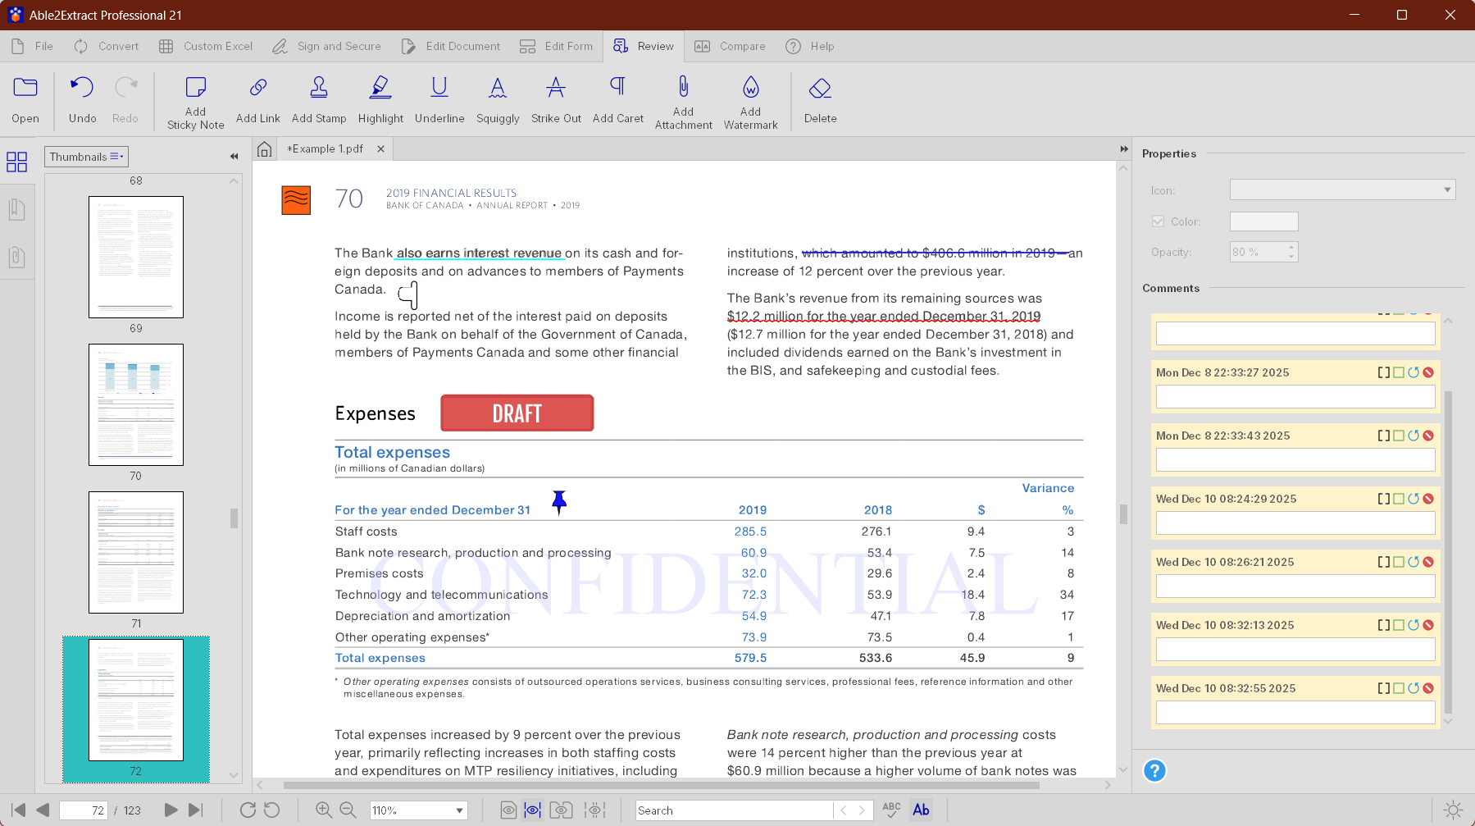Switch to the Edit Form tab
Image resolution: width=1475 pixels, height=826 pixels.
coord(556,47)
